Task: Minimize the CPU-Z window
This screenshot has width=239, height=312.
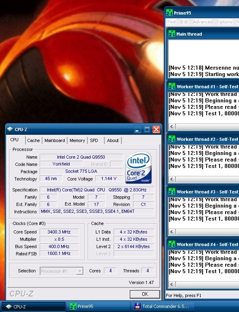Action: (137, 129)
